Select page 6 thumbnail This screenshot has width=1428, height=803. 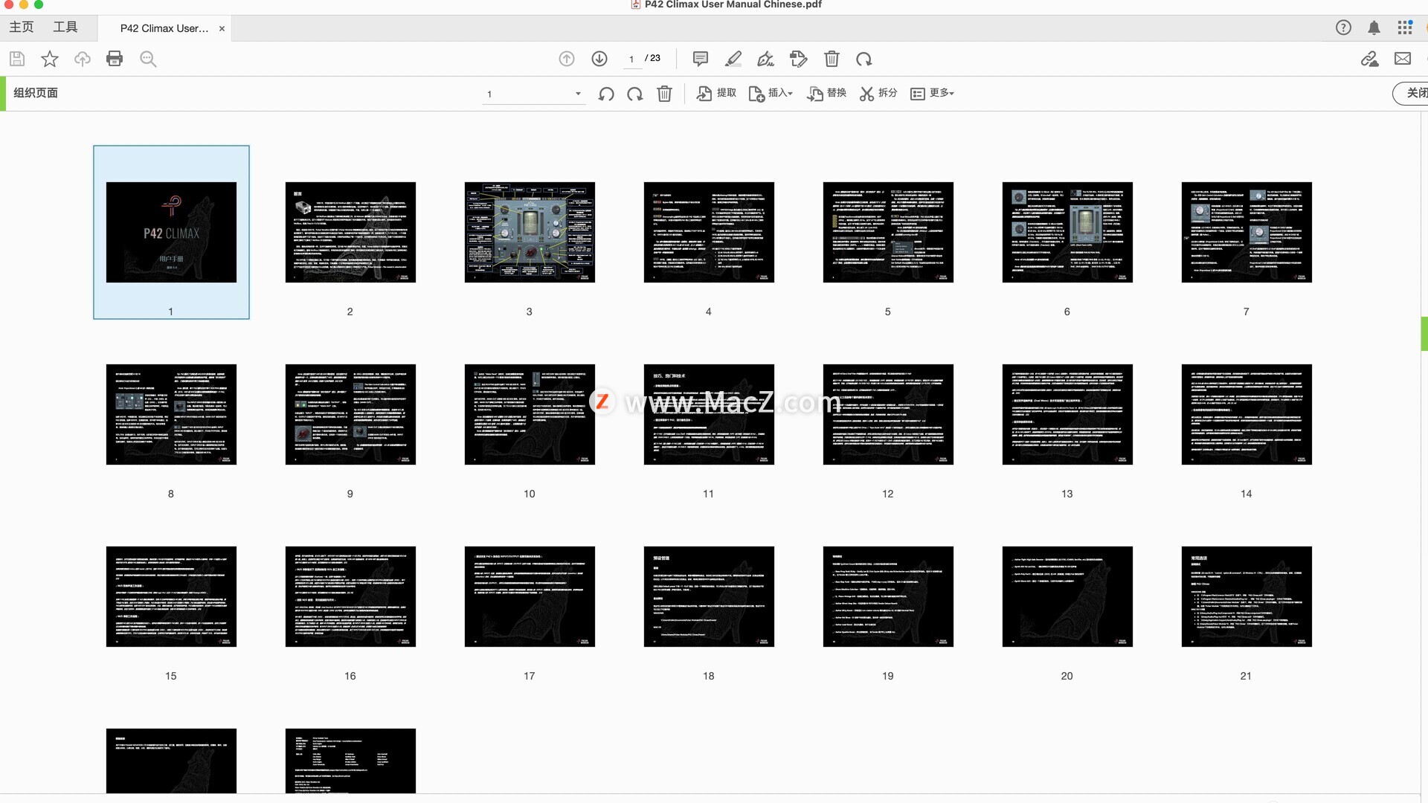(1067, 232)
